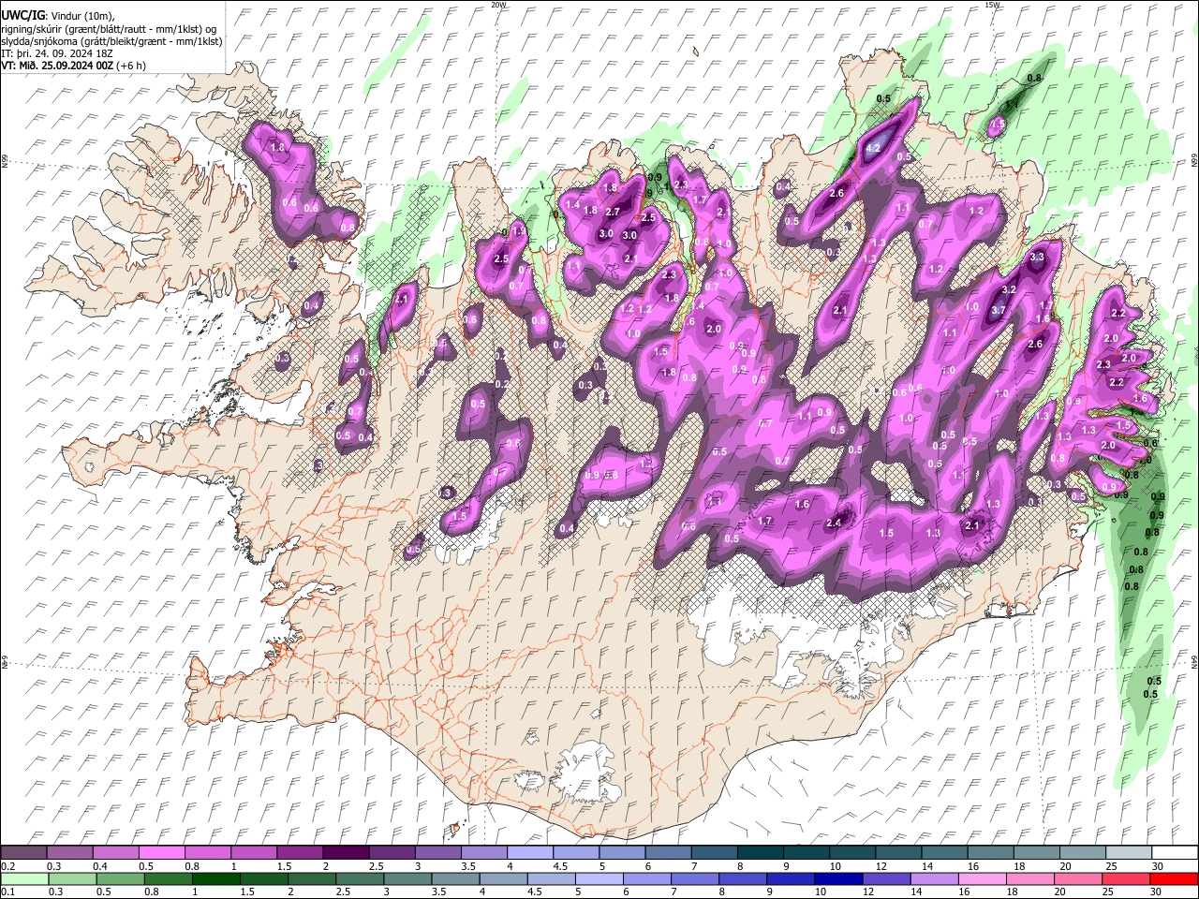Click the 'VT: Mið. 25.09.2024 00Z' valid time
Screen dimensions: 1199x899
[58, 66]
